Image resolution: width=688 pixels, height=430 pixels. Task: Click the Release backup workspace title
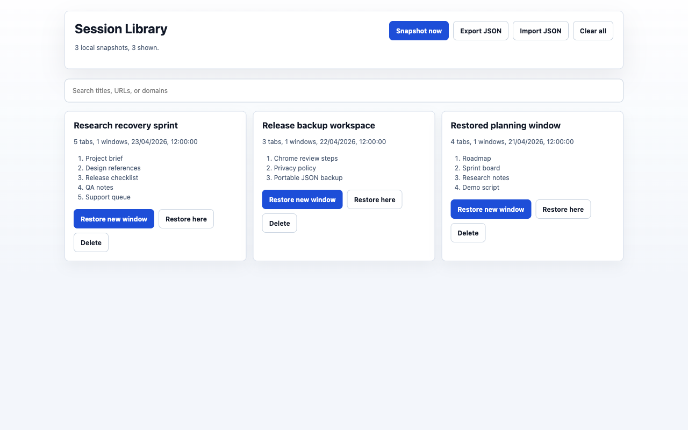click(319, 125)
